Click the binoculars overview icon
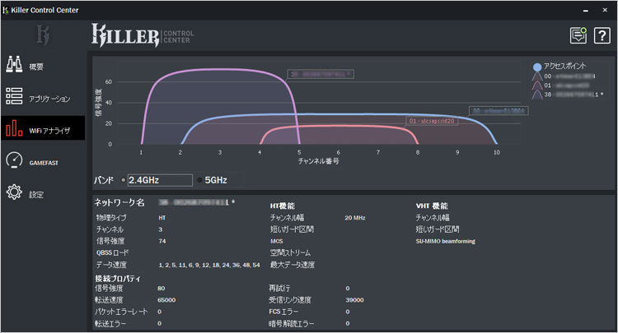The width and height of the screenshot is (618, 333). [14, 65]
